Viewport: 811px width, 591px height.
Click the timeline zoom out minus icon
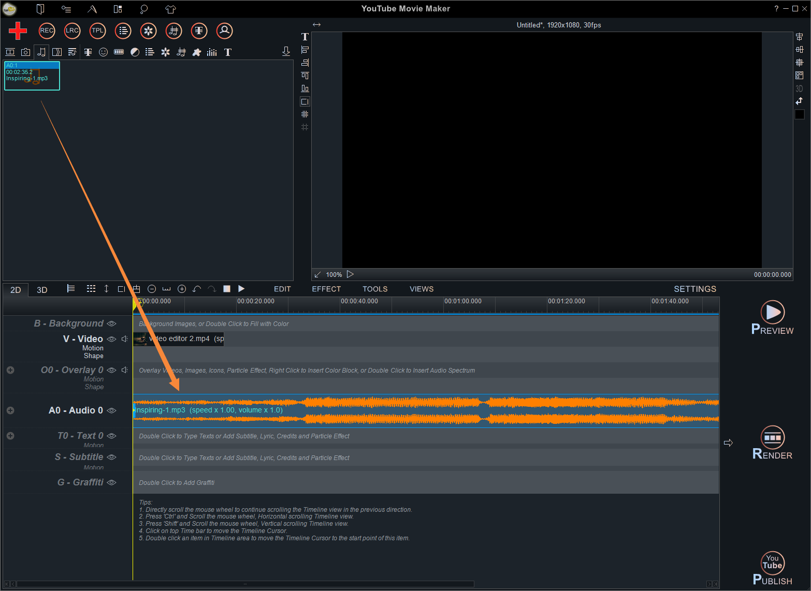[152, 289]
